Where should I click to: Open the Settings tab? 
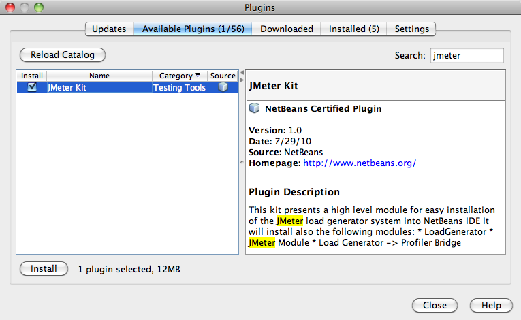coord(411,29)
